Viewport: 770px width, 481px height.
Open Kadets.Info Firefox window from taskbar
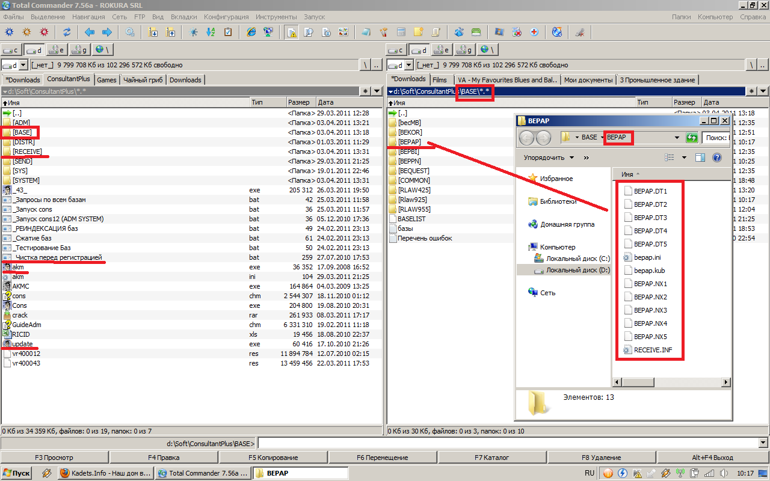point(106,473)
